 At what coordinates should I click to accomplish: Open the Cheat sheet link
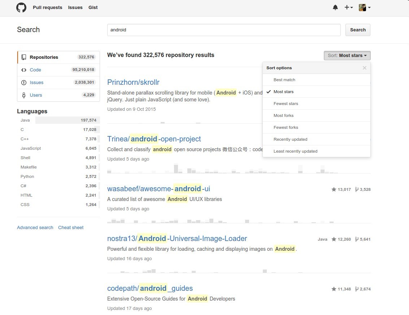(71, 228)
